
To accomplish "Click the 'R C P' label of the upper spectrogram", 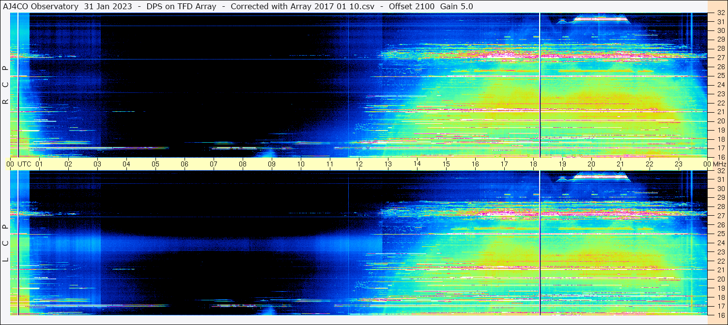I will [6, 85].
